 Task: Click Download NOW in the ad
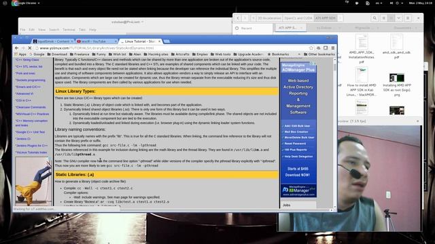(298, 175)
